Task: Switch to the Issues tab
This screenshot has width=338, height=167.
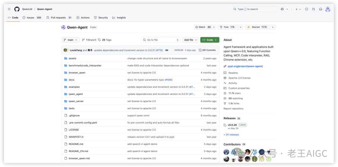Action: (x=32, y=17)
